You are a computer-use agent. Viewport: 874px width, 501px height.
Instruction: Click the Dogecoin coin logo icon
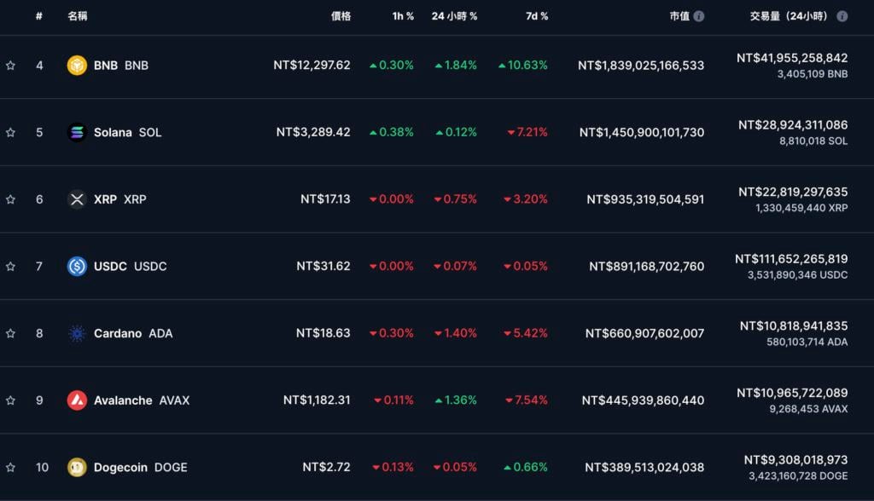[77, 467]
